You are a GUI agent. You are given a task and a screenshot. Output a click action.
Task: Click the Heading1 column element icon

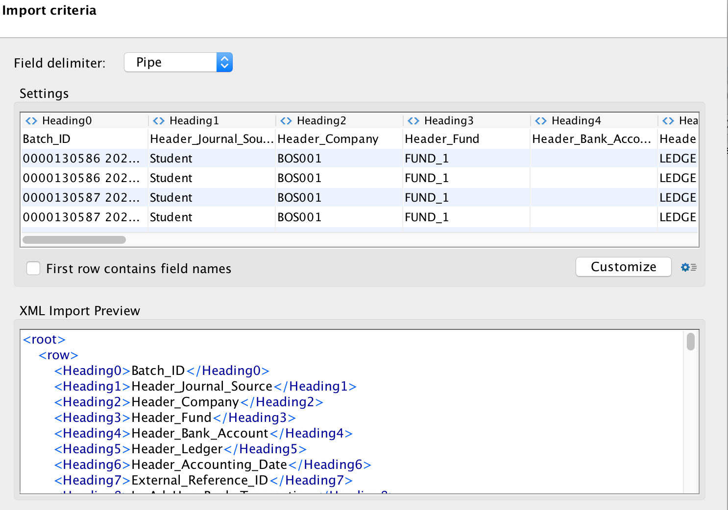159,121
